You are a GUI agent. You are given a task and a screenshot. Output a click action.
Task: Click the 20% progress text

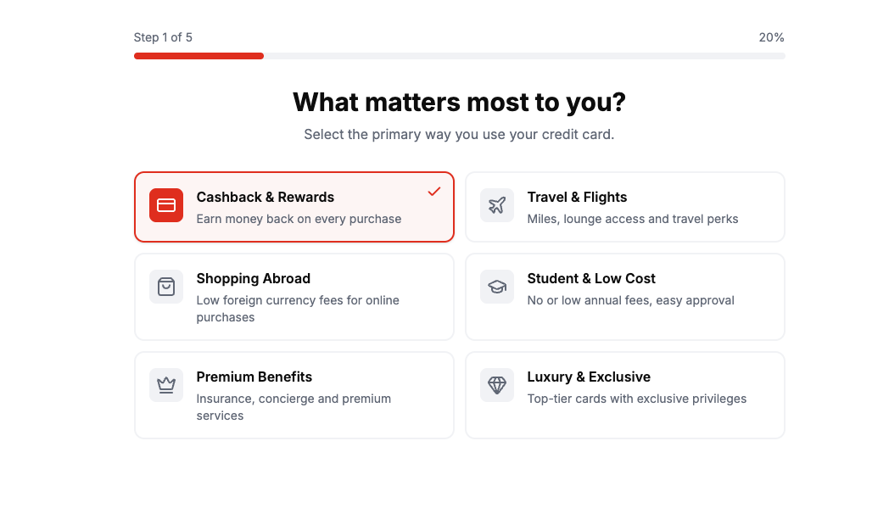click(770, 37)
